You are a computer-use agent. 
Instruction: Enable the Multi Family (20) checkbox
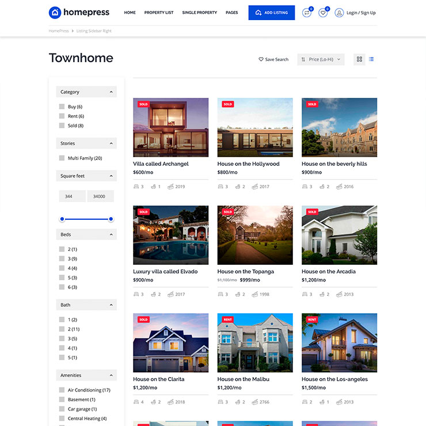[x=62, y=158]
